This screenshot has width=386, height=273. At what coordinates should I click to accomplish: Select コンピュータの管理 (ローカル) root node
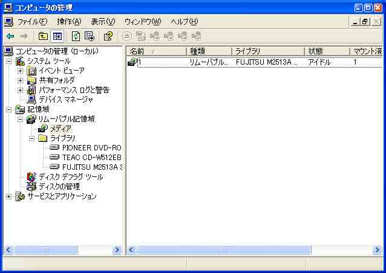coord(57,51)
